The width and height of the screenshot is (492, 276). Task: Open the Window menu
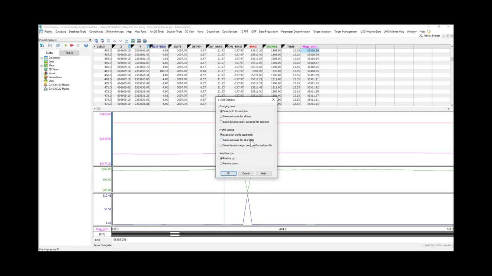click(x=412, y=31)
